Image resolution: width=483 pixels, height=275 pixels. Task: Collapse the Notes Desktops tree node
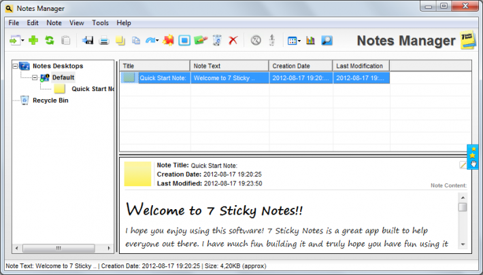pos(15,66)
